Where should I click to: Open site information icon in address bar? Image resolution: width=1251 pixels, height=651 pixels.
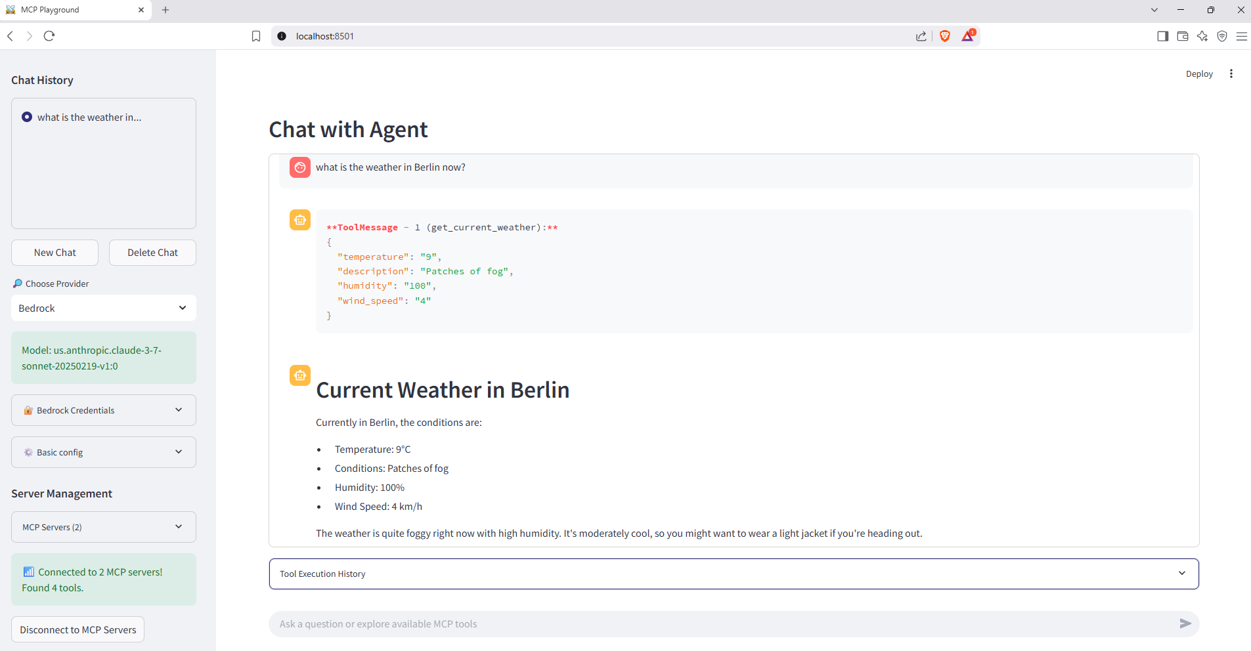[282, 36]
